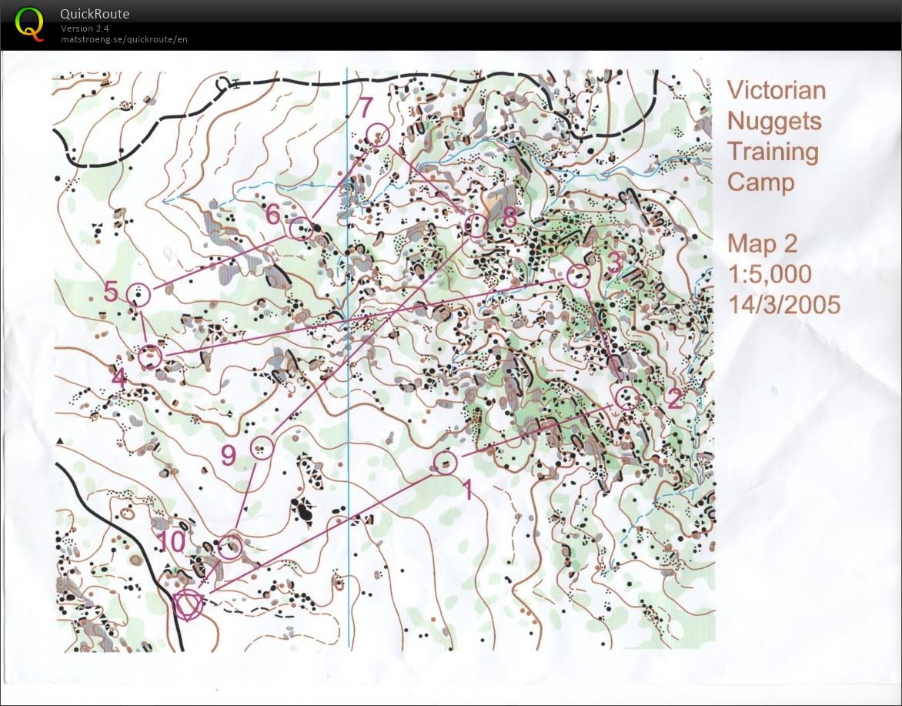Viewport: 902px width, 706px height.
Task: Select control circle 2 on the course
Action: pos(627,397)
